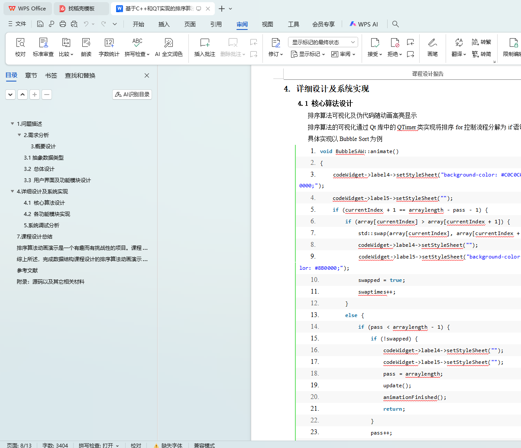Switch to the 页面 ribbon tab
This screenshot has height=448, width=521.
[190, 24]
